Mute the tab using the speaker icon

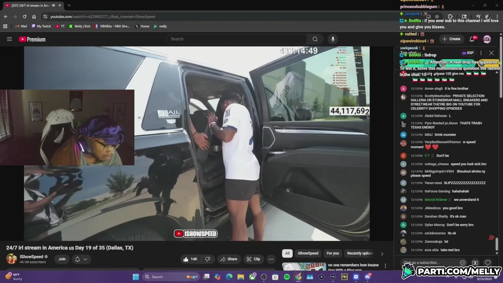pos(53,6)
